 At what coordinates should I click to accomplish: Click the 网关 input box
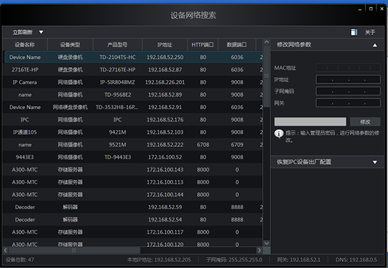[x=348, y=103]
